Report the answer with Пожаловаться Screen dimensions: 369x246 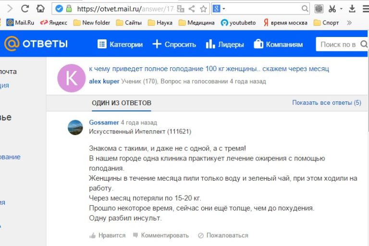(x=223, y=235)
